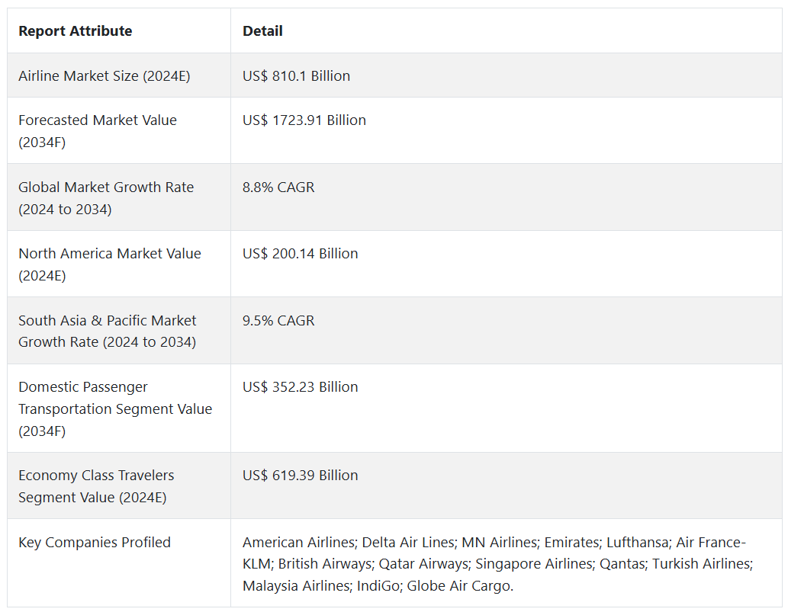Viewport: 788px width, 612px height.
Task: Select the "Forecasted Market Value (2034F)" cell
Action: tap(98, 131)
